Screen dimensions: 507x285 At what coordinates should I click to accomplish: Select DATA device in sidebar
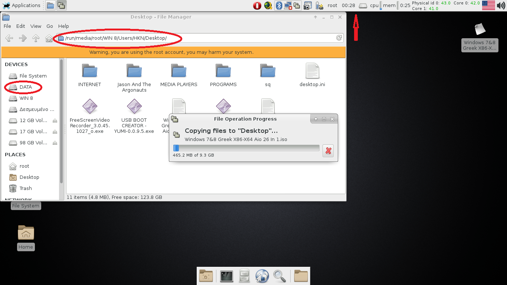click(26, 87)
